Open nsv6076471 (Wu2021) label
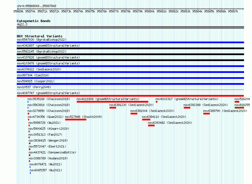 click(x=46, y=164)
